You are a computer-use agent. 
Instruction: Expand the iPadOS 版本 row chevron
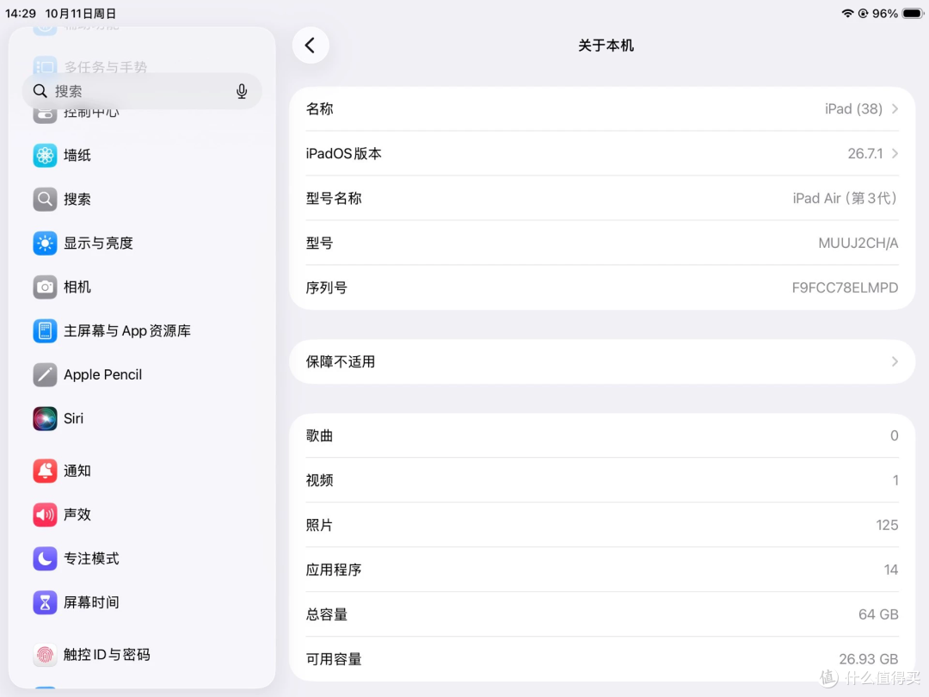[x=895, y=153]
